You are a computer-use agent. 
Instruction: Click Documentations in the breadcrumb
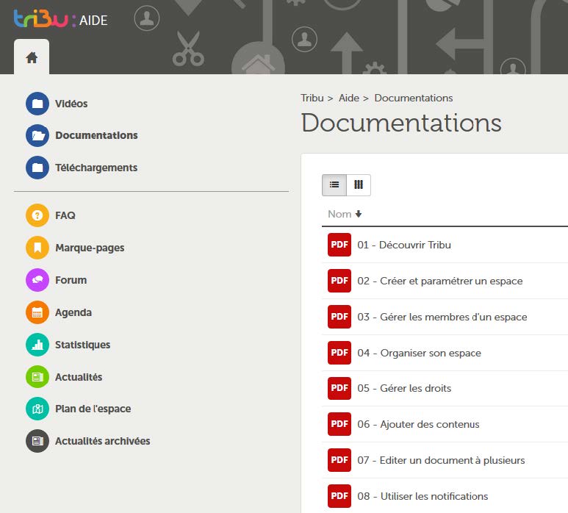click(x=413, y=98)
